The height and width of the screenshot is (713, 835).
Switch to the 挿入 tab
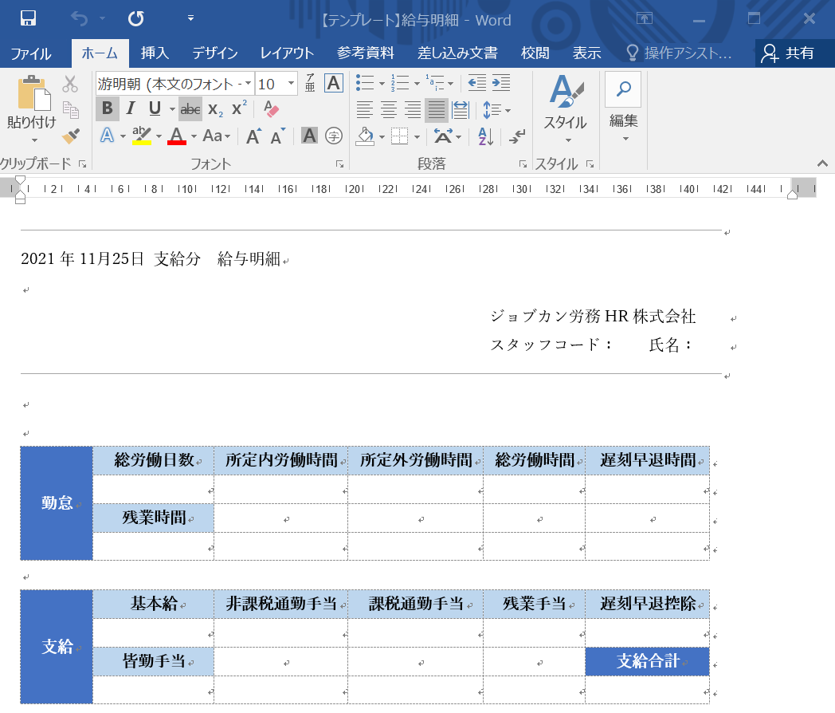(x=155, y=53)
